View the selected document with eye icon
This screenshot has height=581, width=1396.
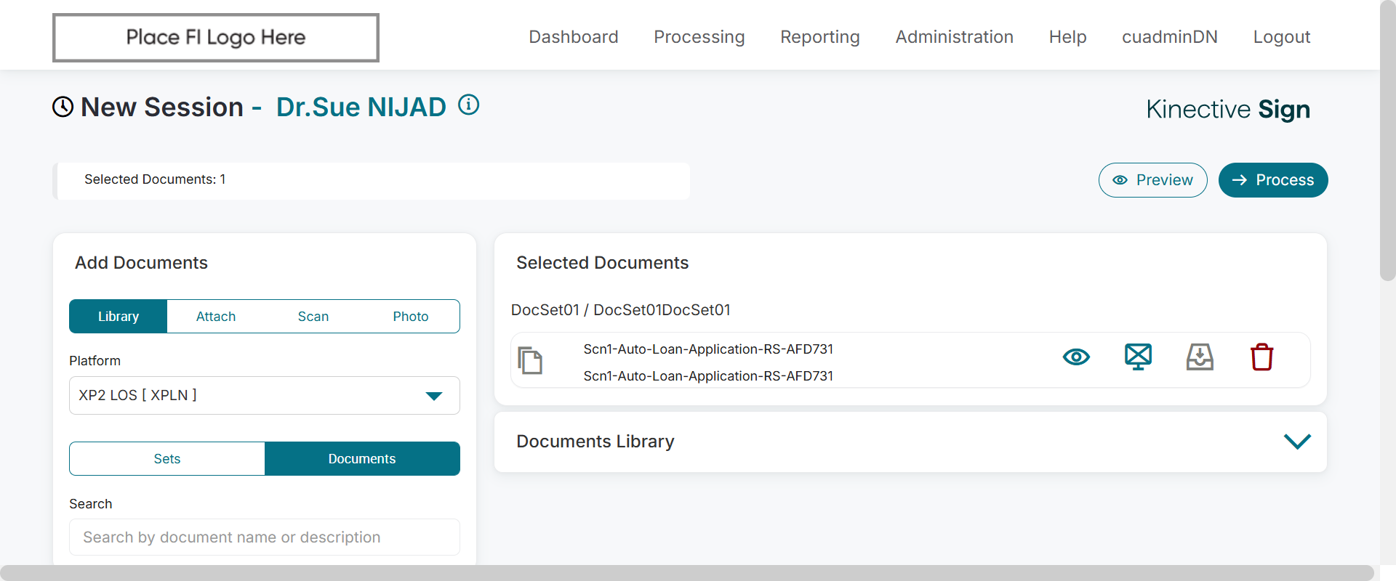coord(1076,357)
